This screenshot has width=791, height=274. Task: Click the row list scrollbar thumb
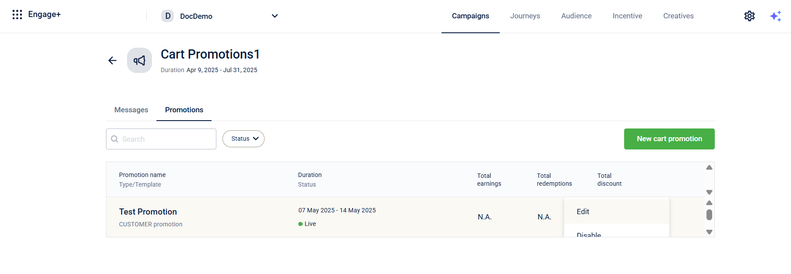coord(709,215)
